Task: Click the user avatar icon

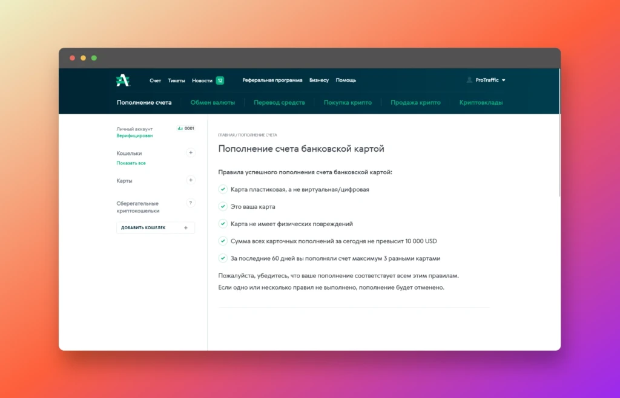Action: coord(469,80)
